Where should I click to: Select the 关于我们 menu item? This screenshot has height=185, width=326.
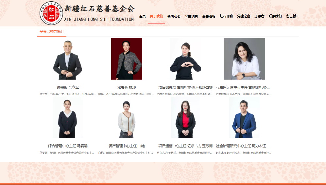click(x=156, y=16)
